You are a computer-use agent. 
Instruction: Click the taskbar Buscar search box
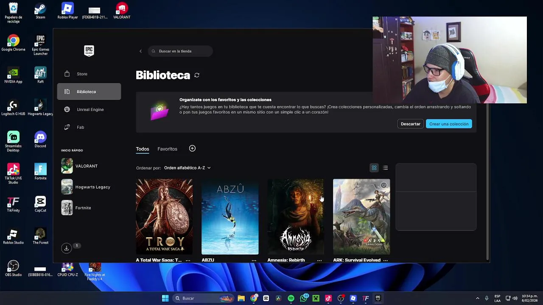204,298
